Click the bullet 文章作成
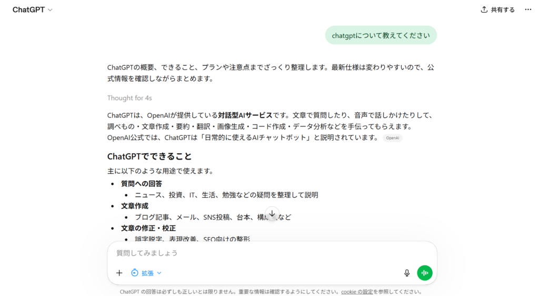 134,206
